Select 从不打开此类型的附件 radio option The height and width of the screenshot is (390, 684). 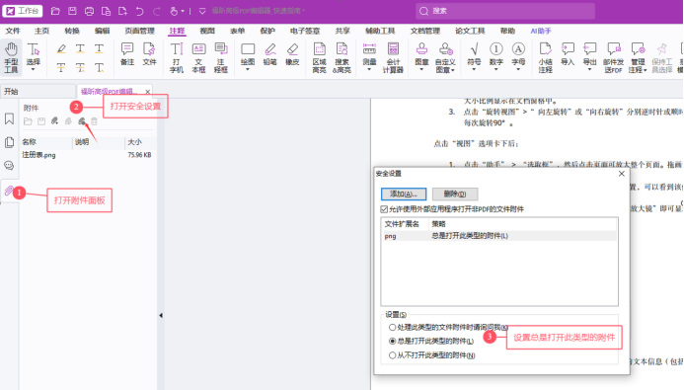(392, 355)
